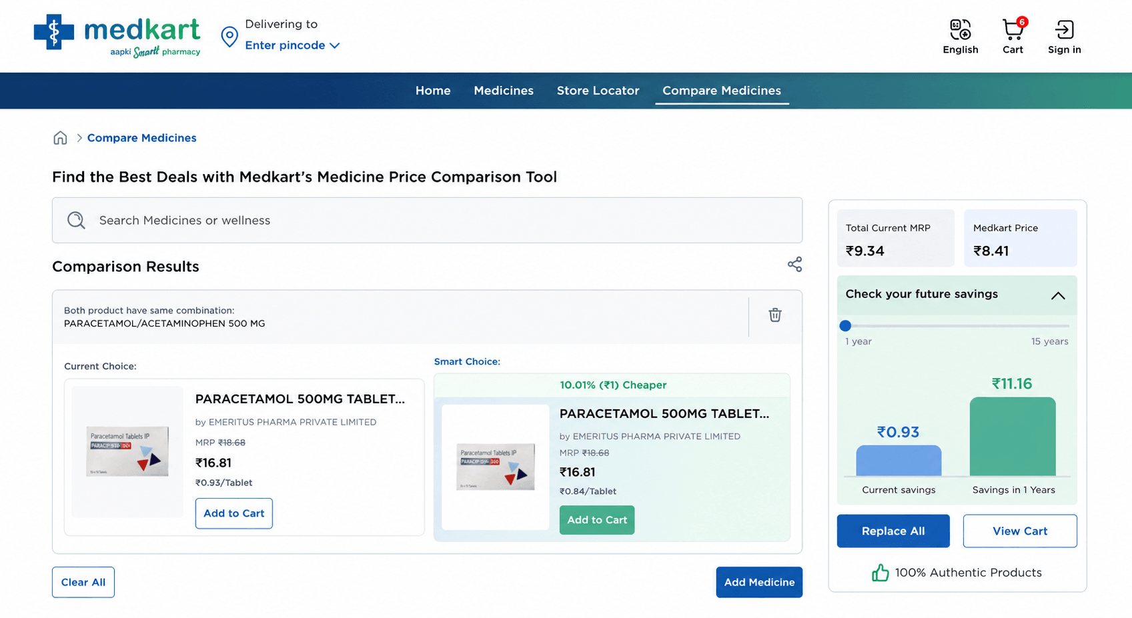Click the Add Medicine button
This screenshot has height=618, width=1132.
pos(759,582)
